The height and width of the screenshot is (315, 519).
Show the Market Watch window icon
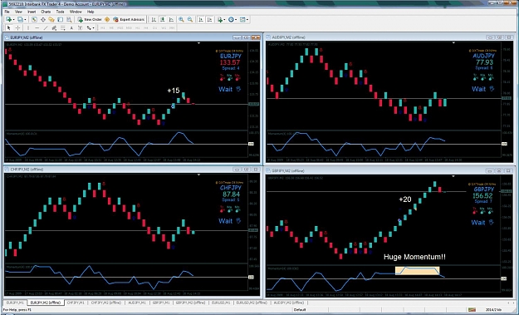click(x=34, y=20)
